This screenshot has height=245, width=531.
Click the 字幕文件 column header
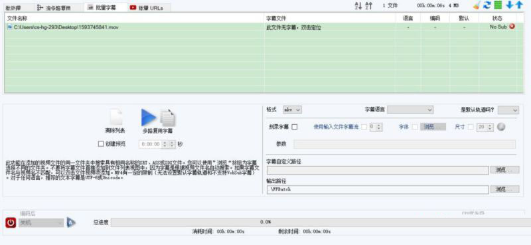(330, 19)
